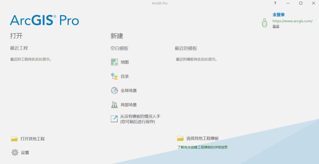Click the settings gear icon

tap(15, 153)
